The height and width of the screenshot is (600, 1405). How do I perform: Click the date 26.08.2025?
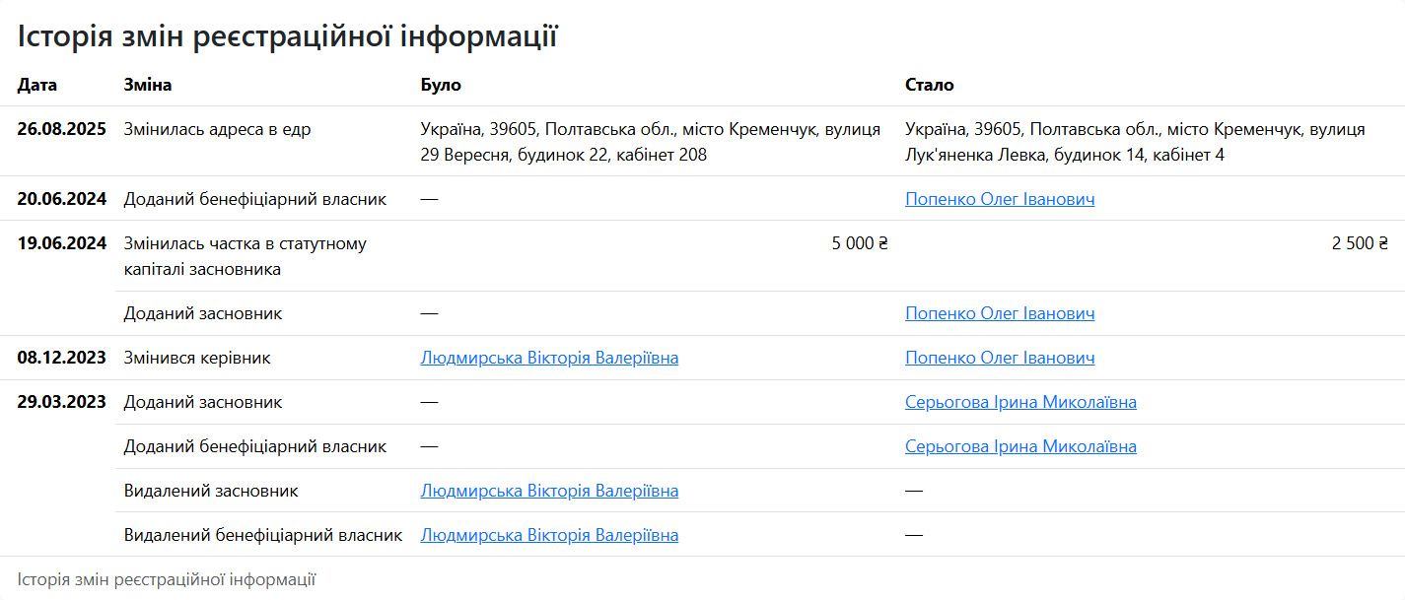61,129
